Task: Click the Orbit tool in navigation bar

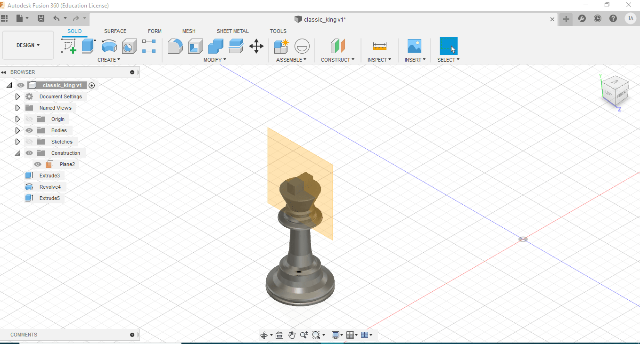Action: (264, 335)
